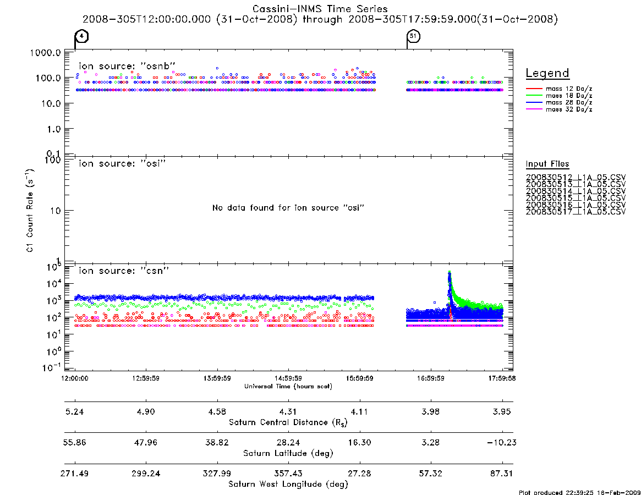Click the Universal Time axis label

288,386
